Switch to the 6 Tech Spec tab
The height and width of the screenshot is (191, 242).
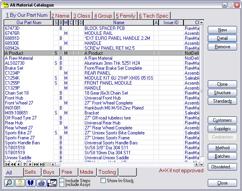154,16
